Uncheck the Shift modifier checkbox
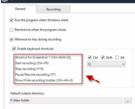 [x=103, y=58]
